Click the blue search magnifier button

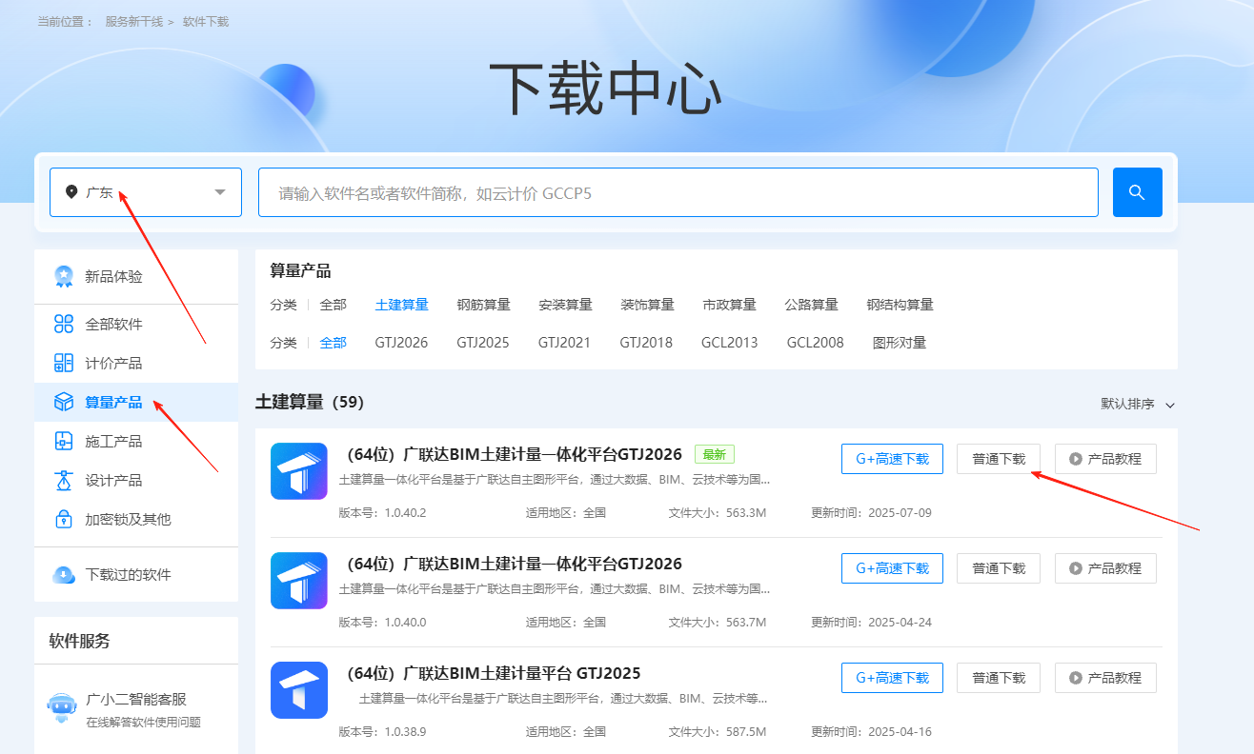(1137, 192)
